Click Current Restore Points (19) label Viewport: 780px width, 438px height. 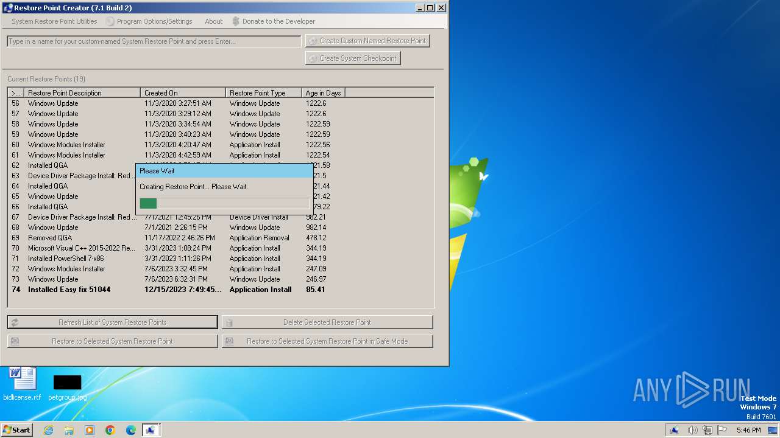point(46,79)
